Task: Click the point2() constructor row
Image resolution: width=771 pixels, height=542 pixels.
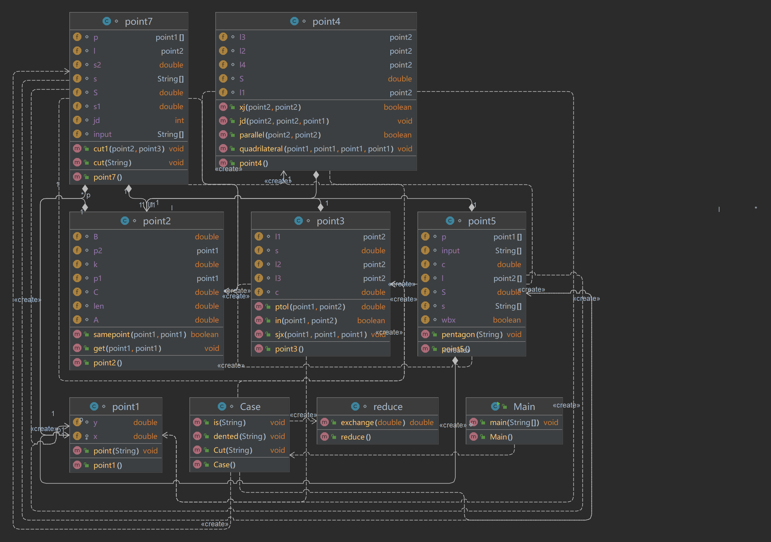Action: pyautogui.click(x=146, y=362)
